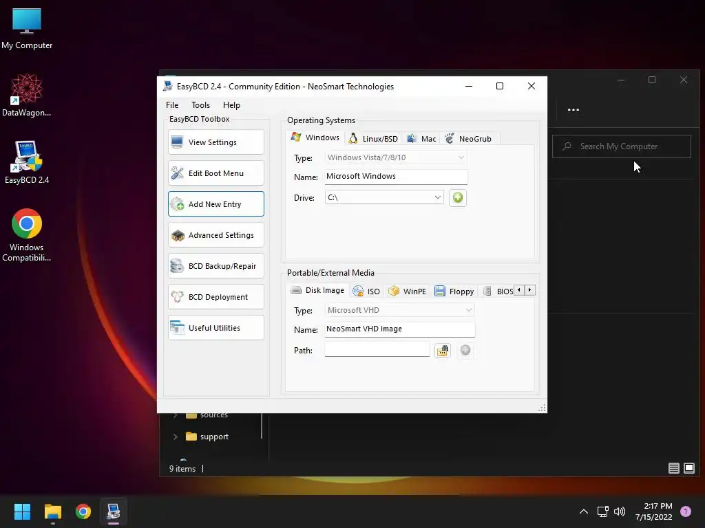Open BCD Backup/Repair
The width and height of the screenshot is (705, 528).
click(x=215, y=266)
